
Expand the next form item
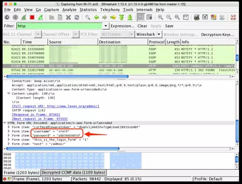[9, 144]
